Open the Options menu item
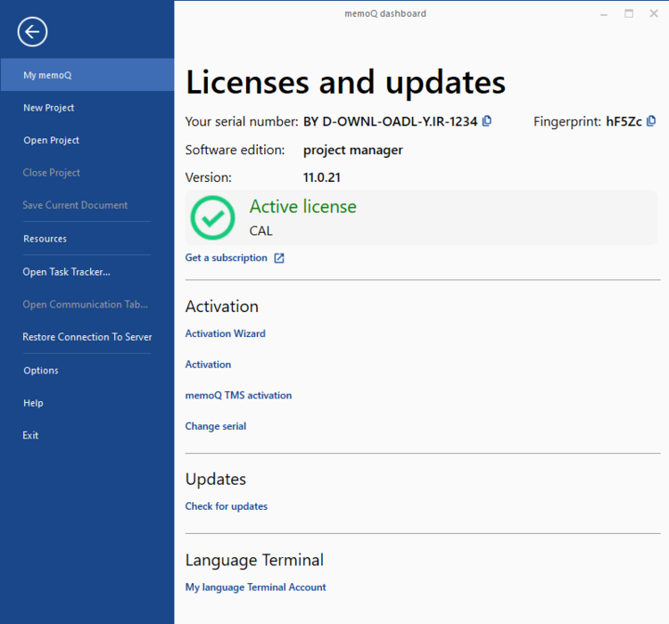 (41, 371)
